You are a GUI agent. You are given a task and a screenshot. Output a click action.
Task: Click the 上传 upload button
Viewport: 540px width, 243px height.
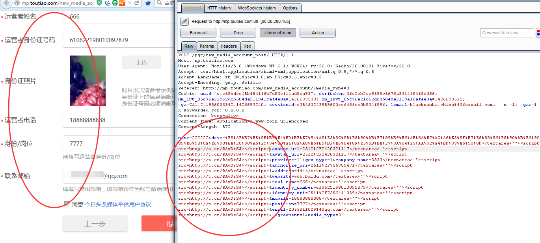[x=141, y=62]
